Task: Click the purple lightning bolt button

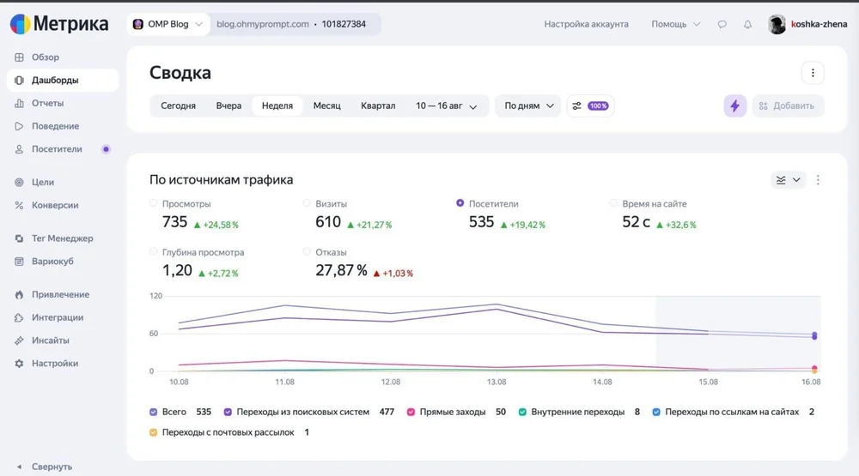Action: [734, 105]
